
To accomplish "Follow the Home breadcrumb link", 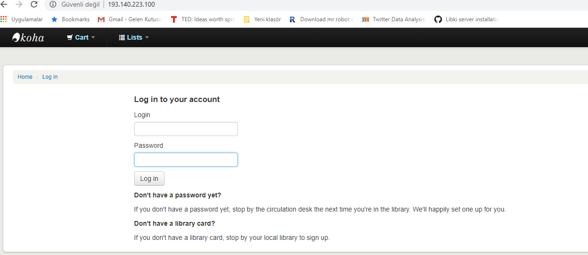I will [x=25, y=77].
